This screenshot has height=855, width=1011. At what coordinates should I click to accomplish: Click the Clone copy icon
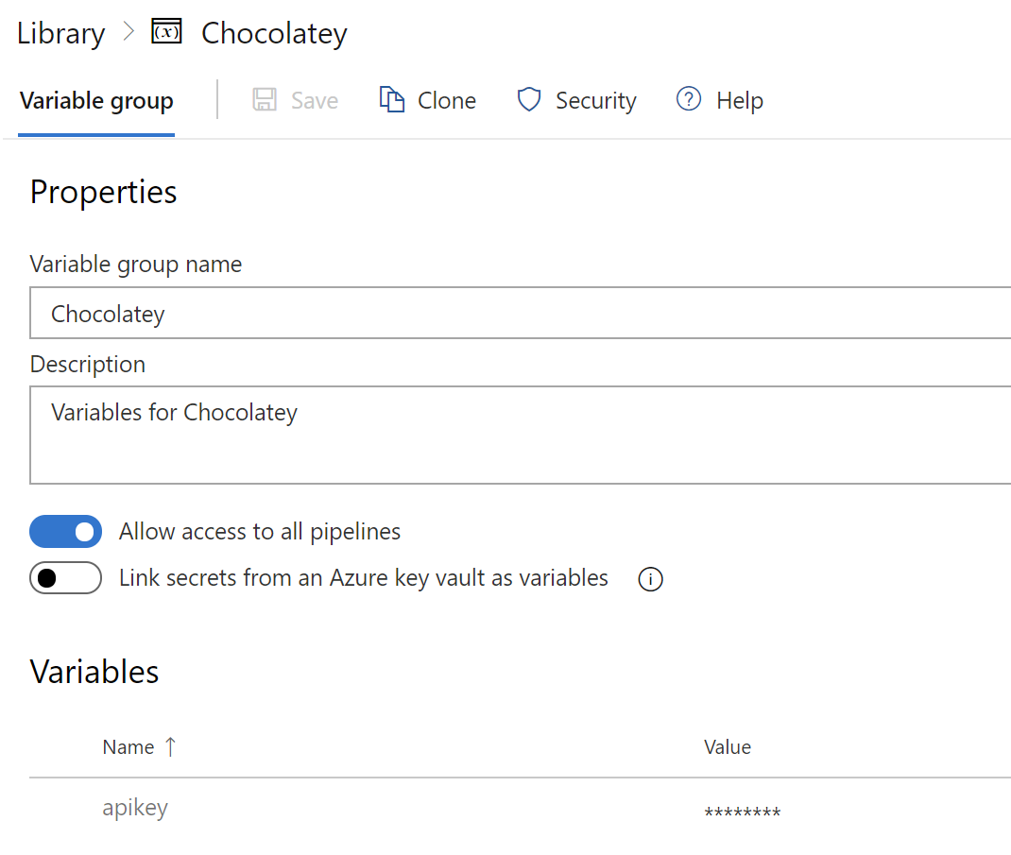click(391, 100)
